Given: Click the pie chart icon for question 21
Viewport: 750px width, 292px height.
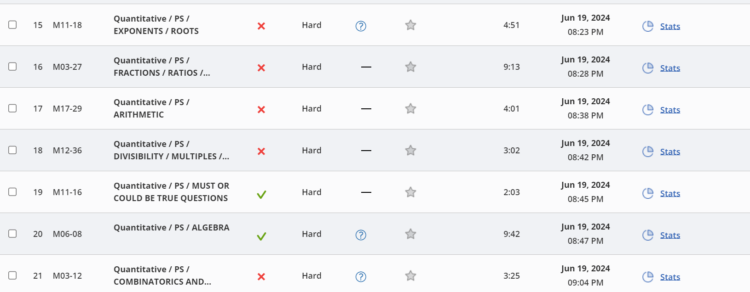Looking at the screenshot, I should click(x=648, y=277).
